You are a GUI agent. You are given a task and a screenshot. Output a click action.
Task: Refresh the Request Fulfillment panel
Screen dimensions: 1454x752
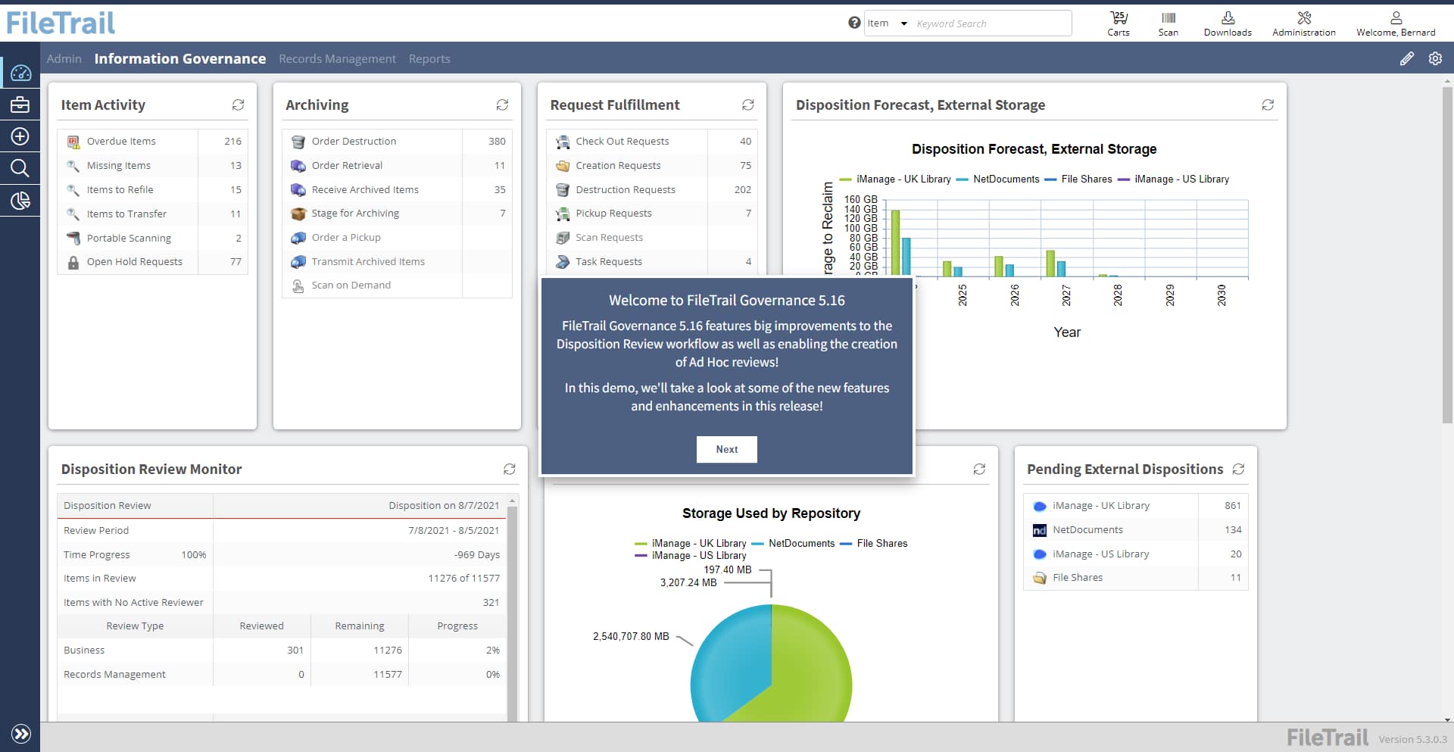tap(748, 105)
